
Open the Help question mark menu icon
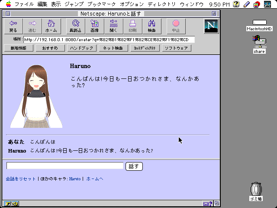pos(236,4)
